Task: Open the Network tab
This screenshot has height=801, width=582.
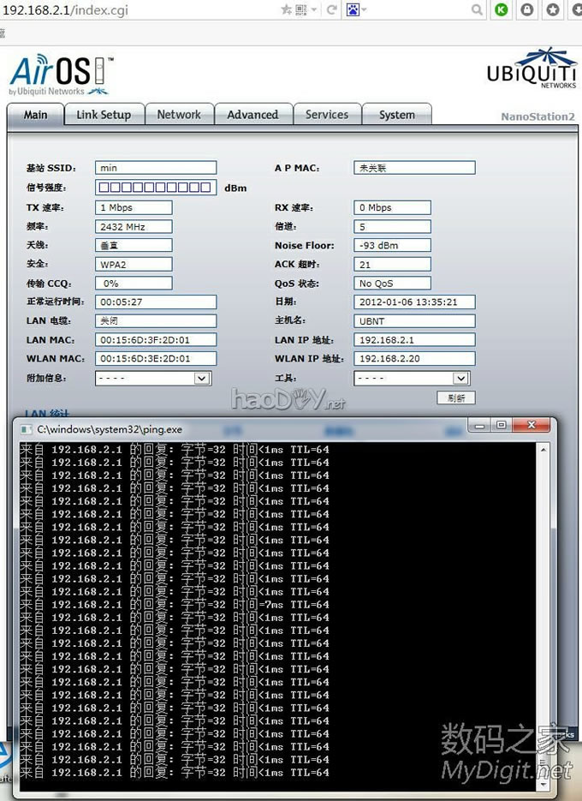Action: [179, 115]
